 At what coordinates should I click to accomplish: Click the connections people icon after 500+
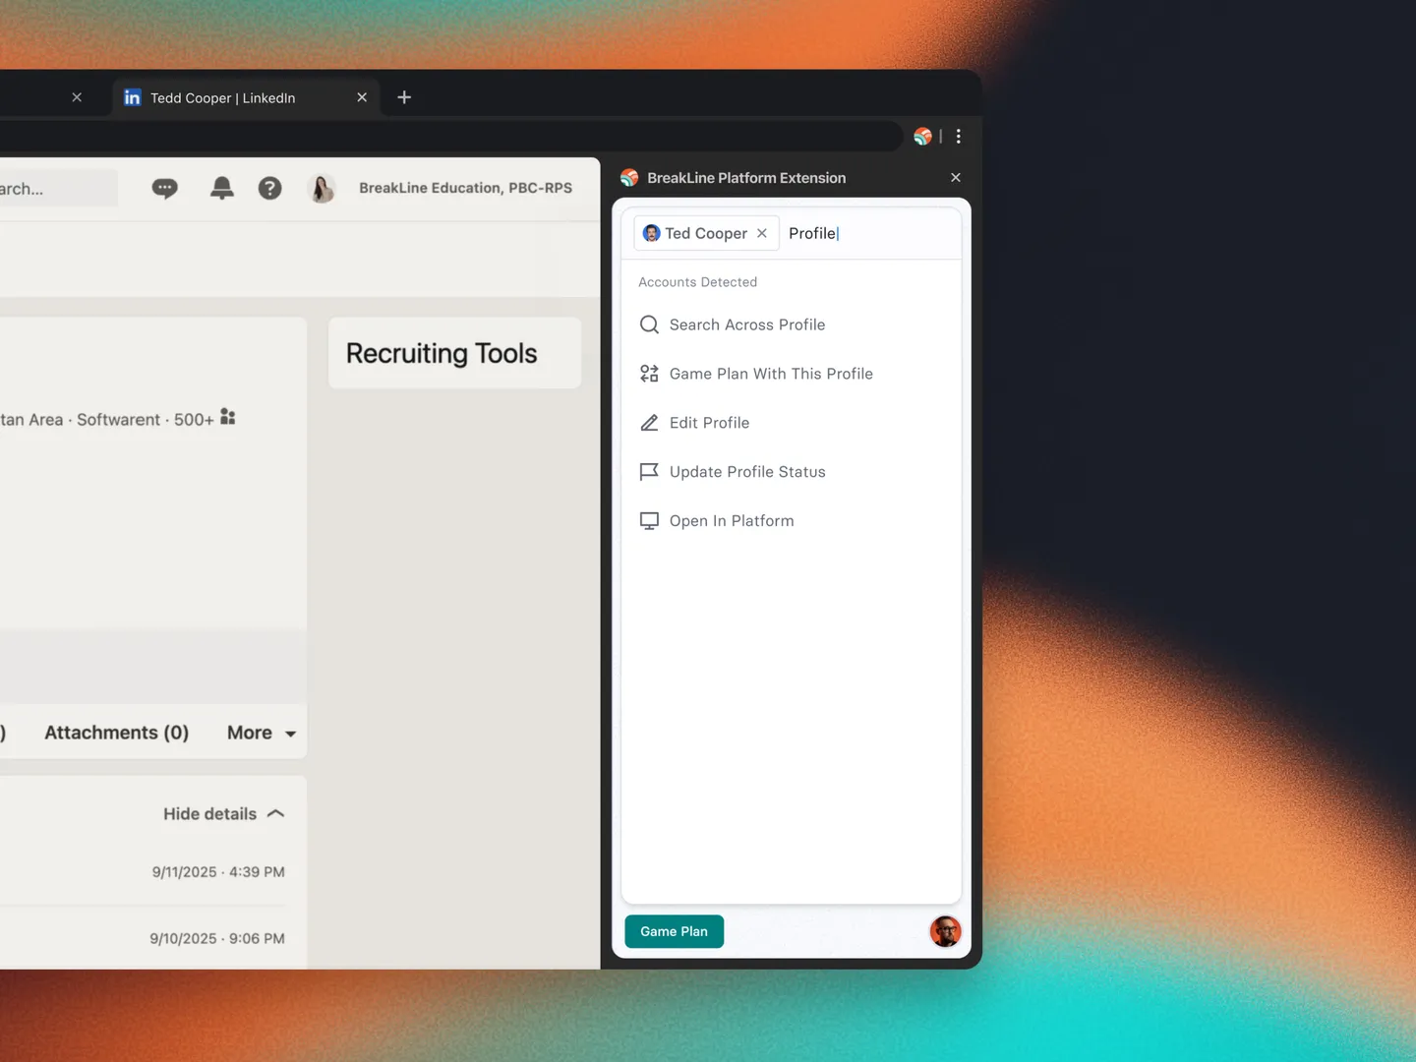228,417
